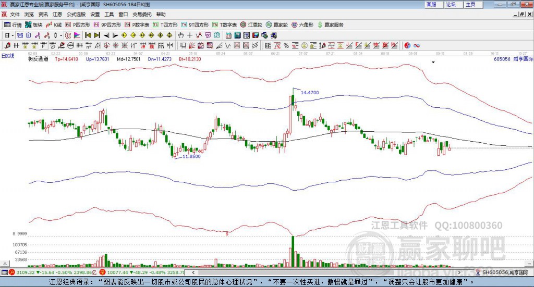Open the 六角形 hexagon tool

302,24
